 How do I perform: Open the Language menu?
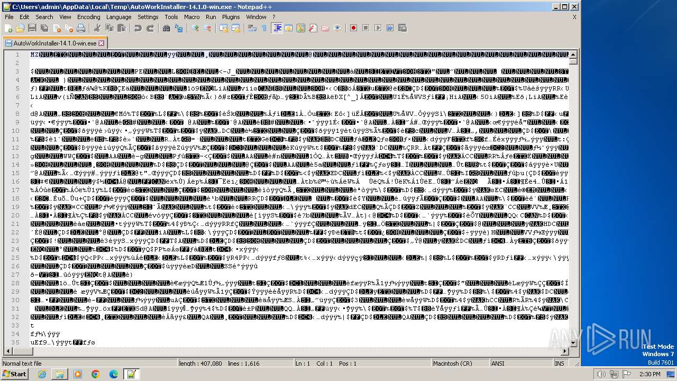point(118,17)
